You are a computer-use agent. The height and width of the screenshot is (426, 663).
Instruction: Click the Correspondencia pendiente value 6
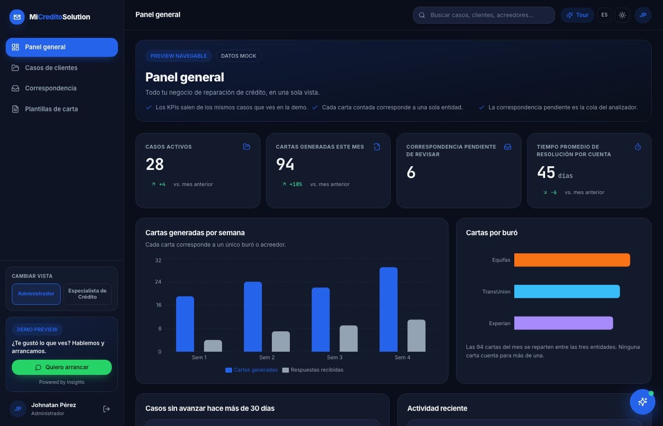pyautogui.click(x=411, y=172)
